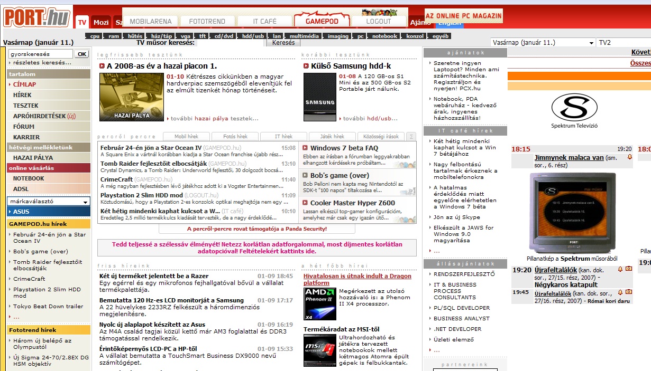Open the cpu category
The image size is (651, 371).
(95, 36)
